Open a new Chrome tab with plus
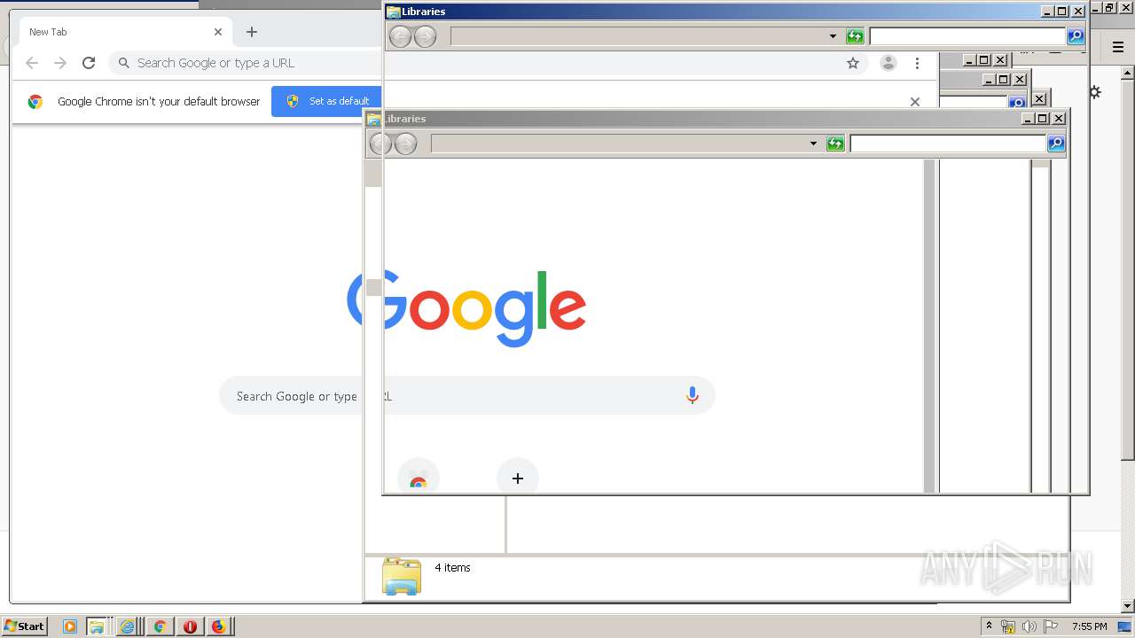1135x638 pixels. (252, 32)
